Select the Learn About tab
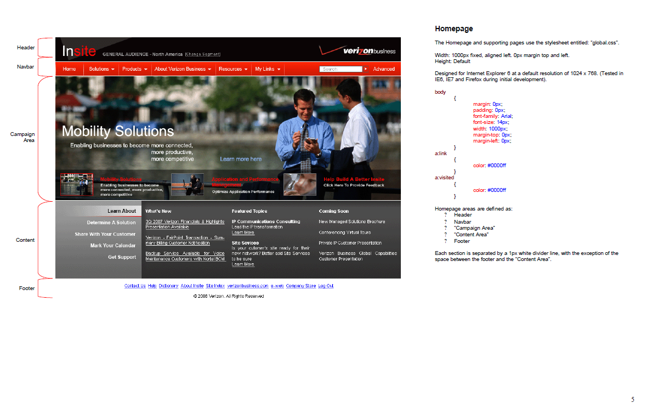 pos(121,211)
